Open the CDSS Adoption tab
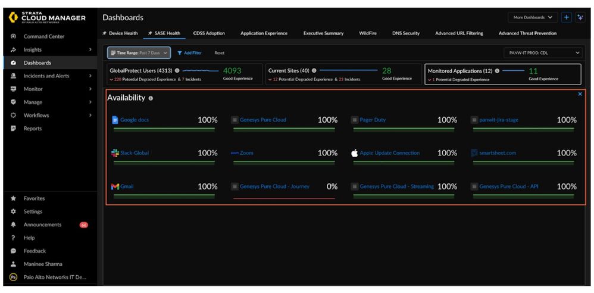Screen dimensions: 594x293 [209, 33]
